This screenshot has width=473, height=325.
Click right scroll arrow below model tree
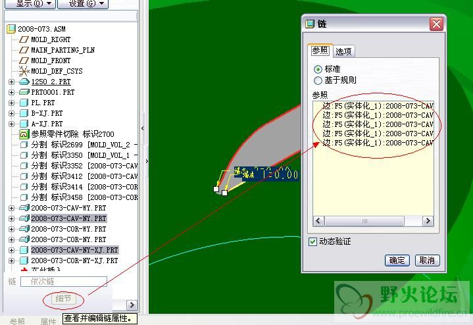click(132, 305)
